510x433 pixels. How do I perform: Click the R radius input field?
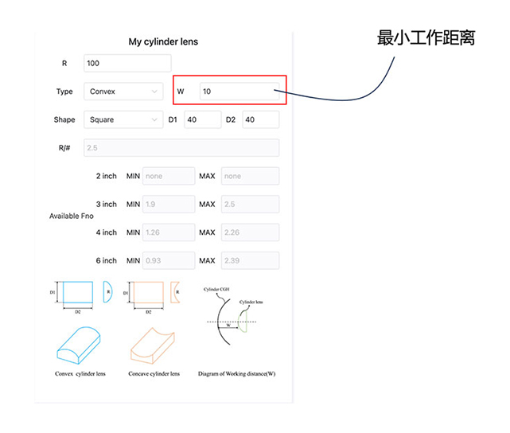click(127, 64)
